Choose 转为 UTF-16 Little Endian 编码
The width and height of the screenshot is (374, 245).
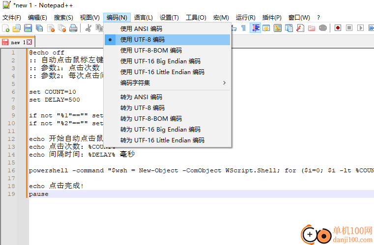(x=168, y=140)
